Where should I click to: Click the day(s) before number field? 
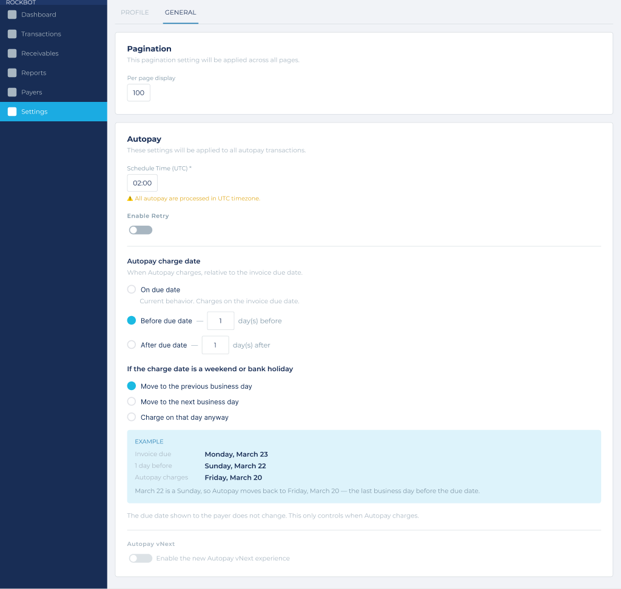(x=221, y=321)
